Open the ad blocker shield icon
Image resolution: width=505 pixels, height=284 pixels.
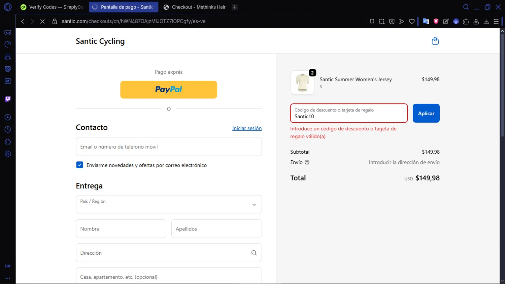click(392, 21)
